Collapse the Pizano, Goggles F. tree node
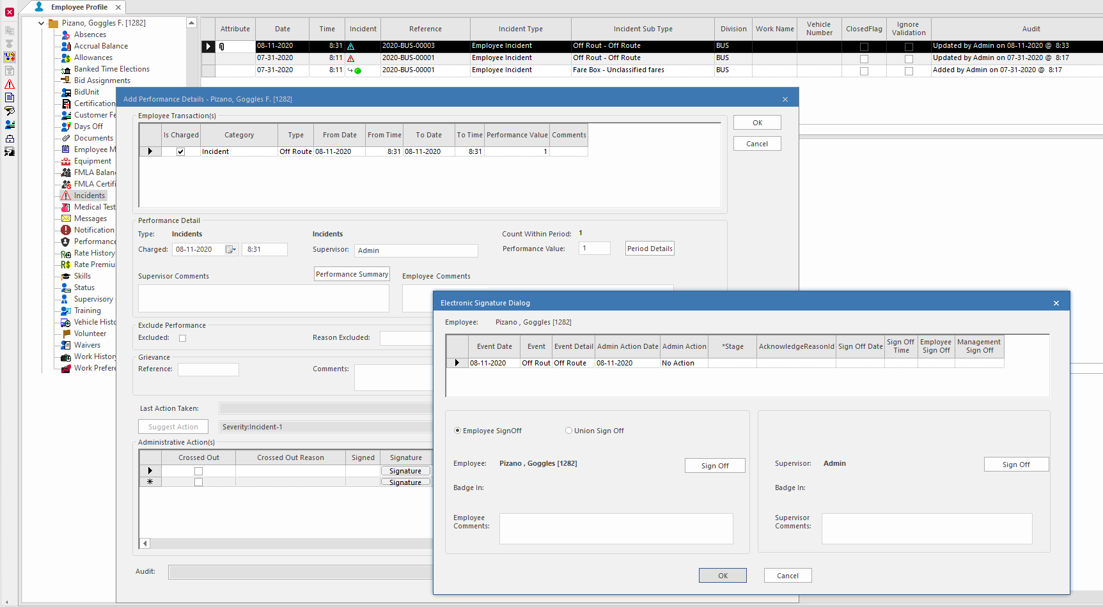1103x607 pixels. coord(40,22)
